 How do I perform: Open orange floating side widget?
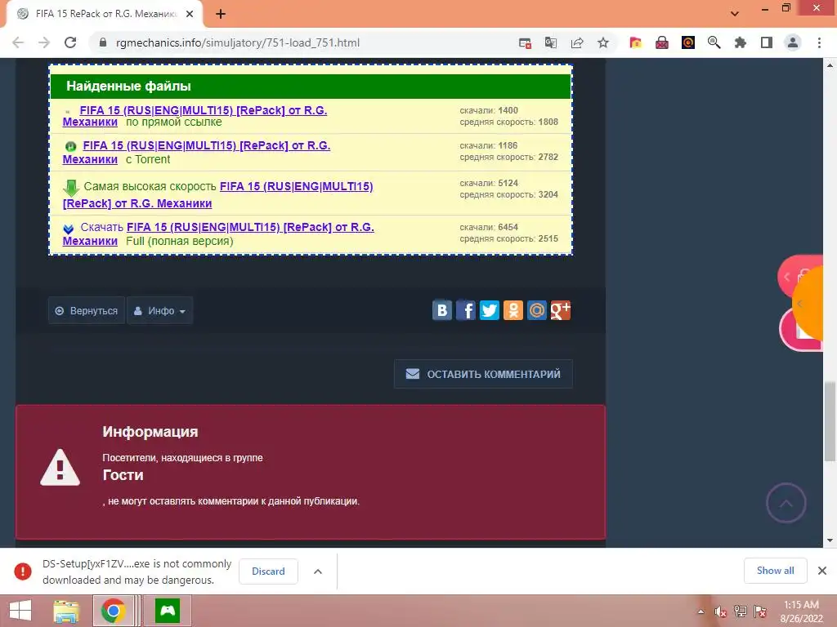coord(807,304)
